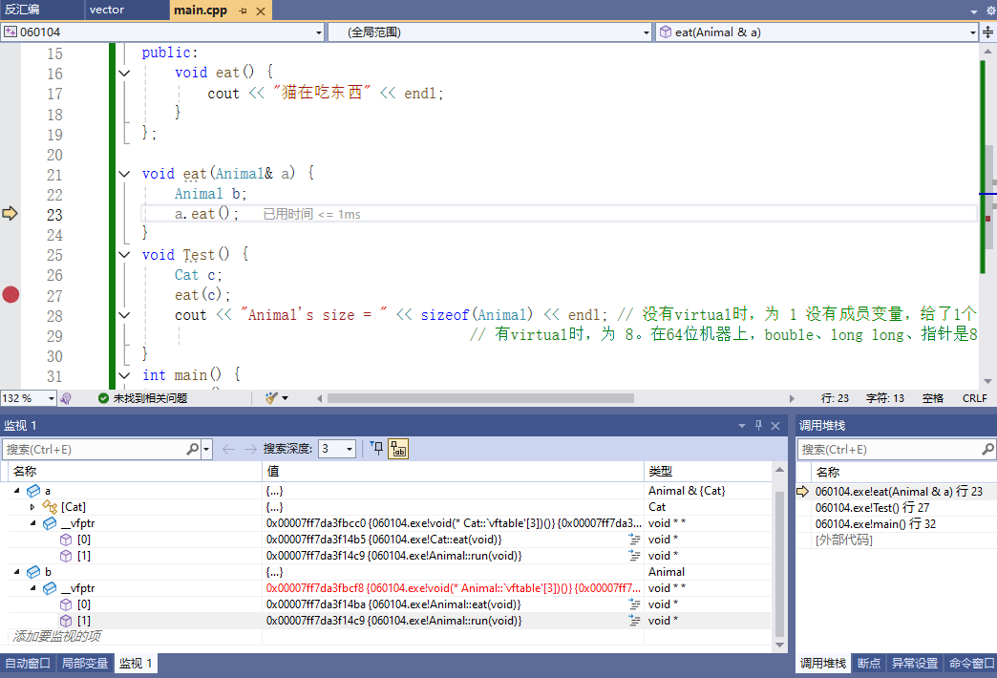Open visualizer icon for Cat::eat(void) row
Screen dimensions: 997x678
(x=634, y=540)
